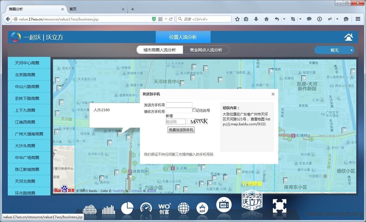This screenshot has width=366, height=222.
Task: Close the 发送到手机 dialog
Action: (x=273, y=94)
